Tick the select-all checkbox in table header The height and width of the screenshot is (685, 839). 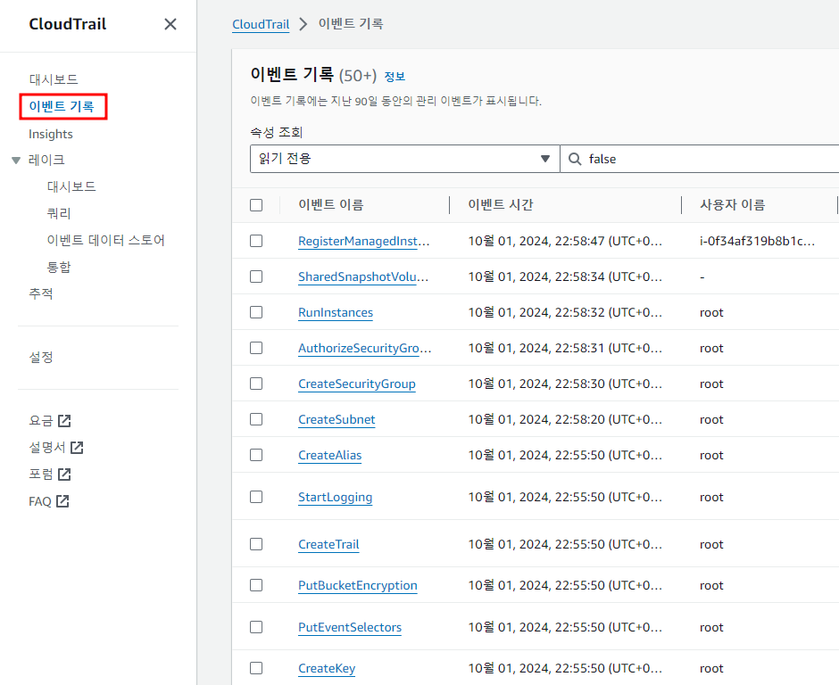tap(256, 205)
